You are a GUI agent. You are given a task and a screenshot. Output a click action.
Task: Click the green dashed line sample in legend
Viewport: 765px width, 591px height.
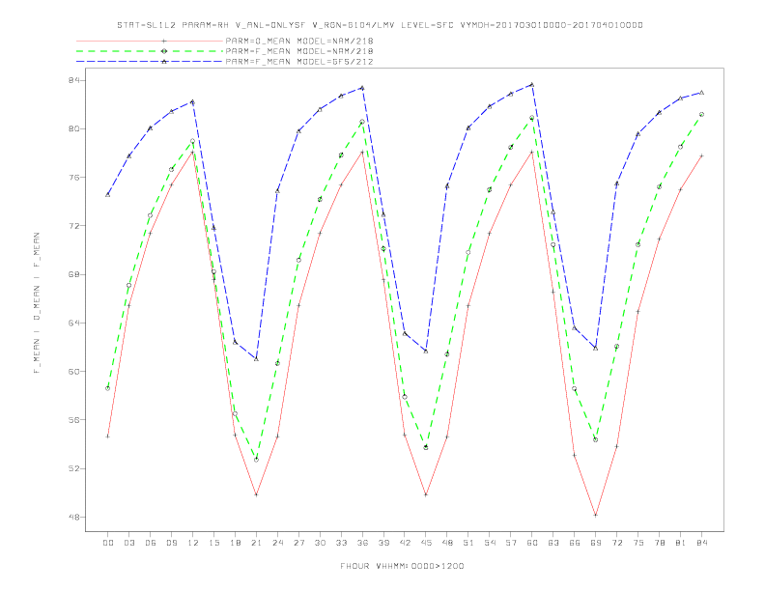tap(150, 51)
